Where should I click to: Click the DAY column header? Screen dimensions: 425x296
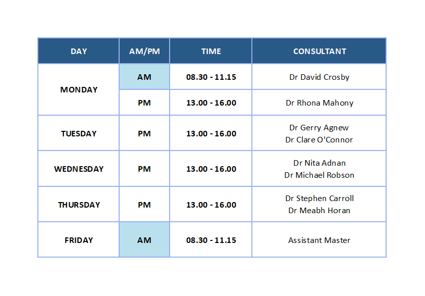79,51
